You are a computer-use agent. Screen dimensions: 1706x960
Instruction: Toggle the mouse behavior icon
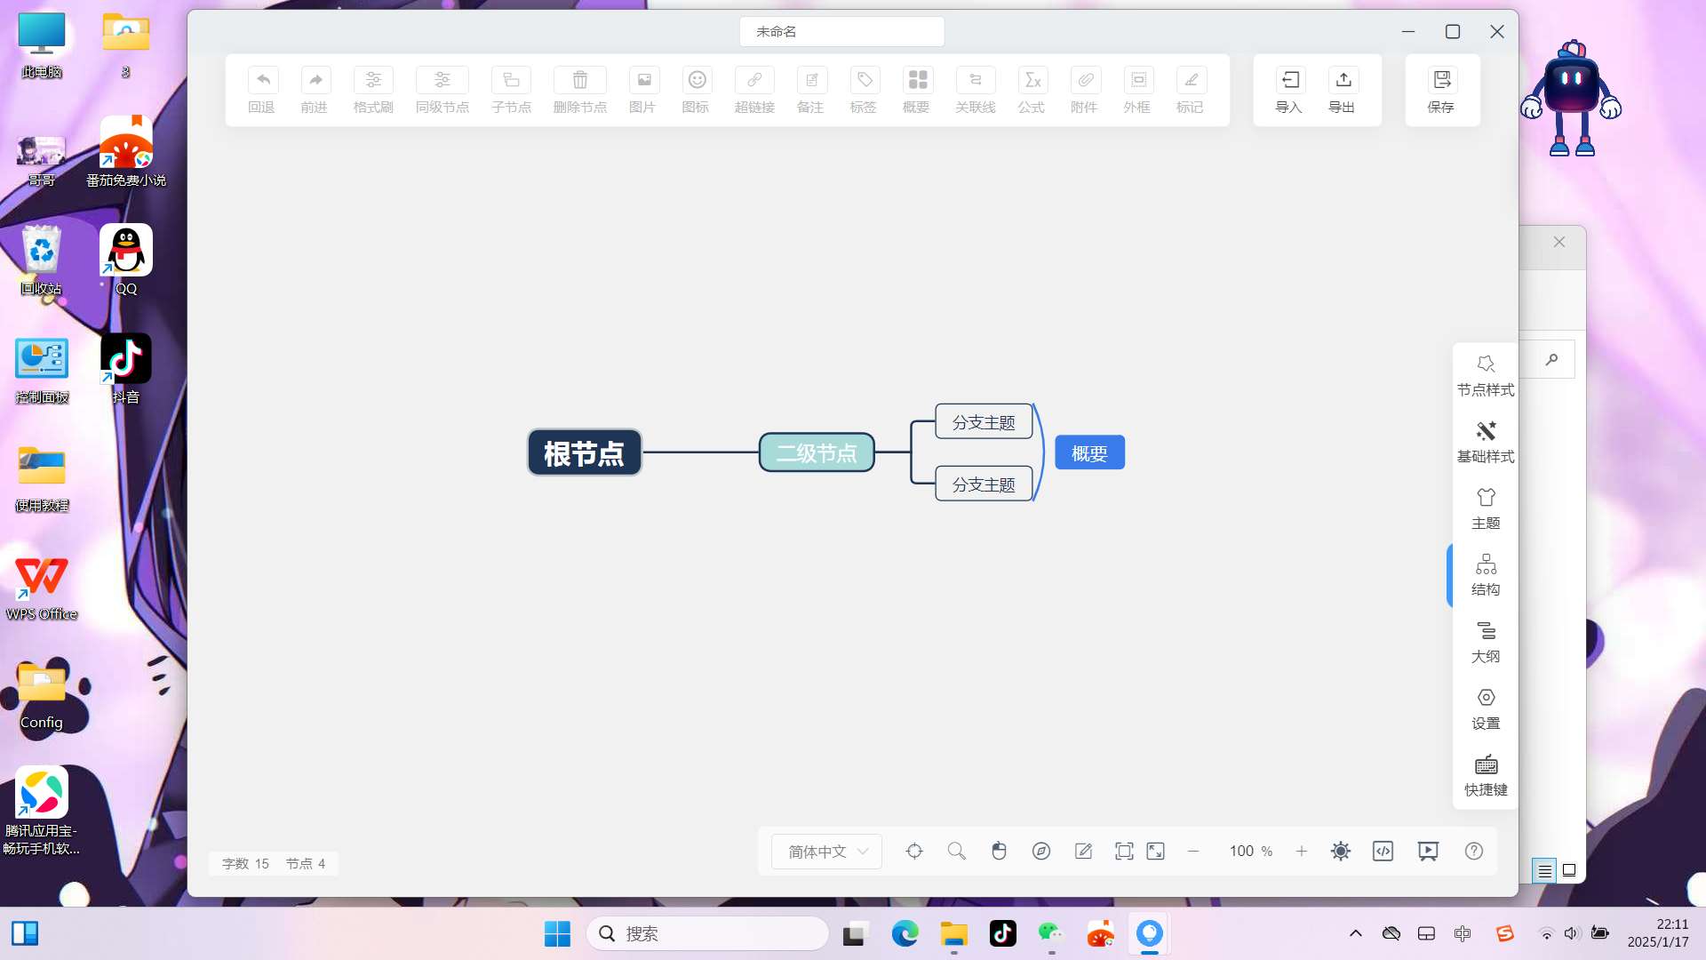(999, 852)
